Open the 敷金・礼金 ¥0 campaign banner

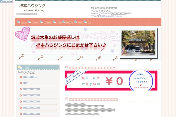pos(111,81)
